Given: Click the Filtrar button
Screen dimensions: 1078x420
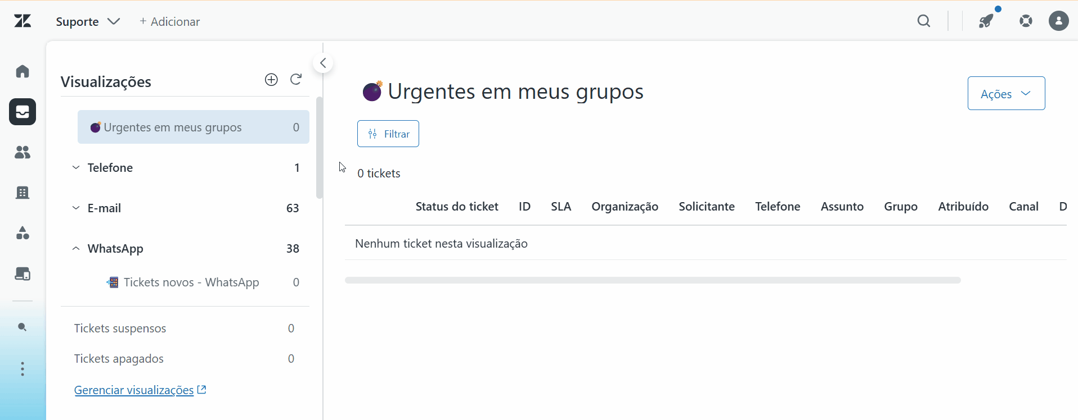Looking at the screenshot, I should 388,134.
